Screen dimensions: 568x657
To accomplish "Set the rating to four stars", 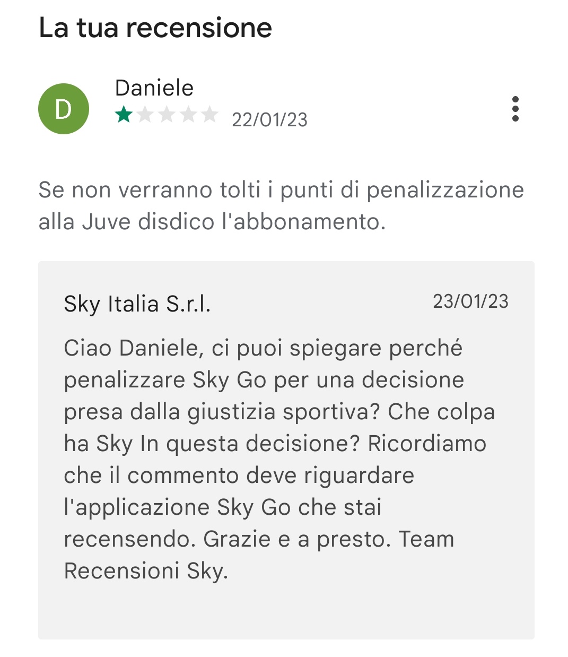I will pos(188,114).
